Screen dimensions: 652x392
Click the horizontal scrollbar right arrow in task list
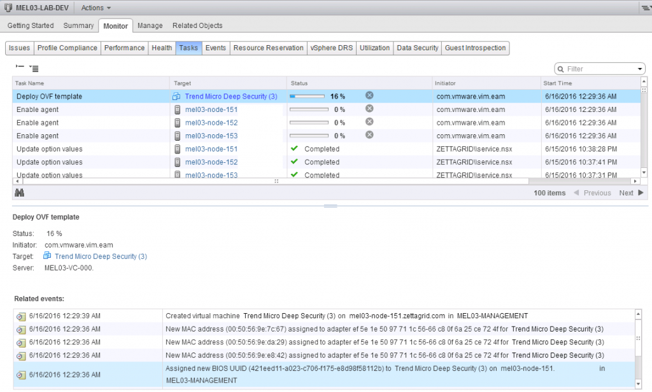[x=635, y=181]
